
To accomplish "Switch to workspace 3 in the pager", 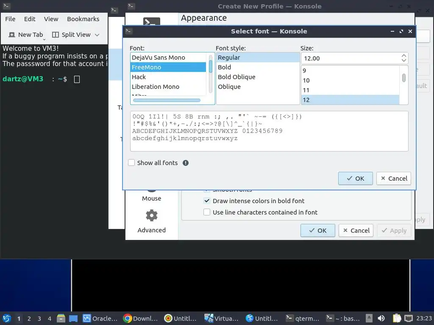I will [x=39, y=319].
